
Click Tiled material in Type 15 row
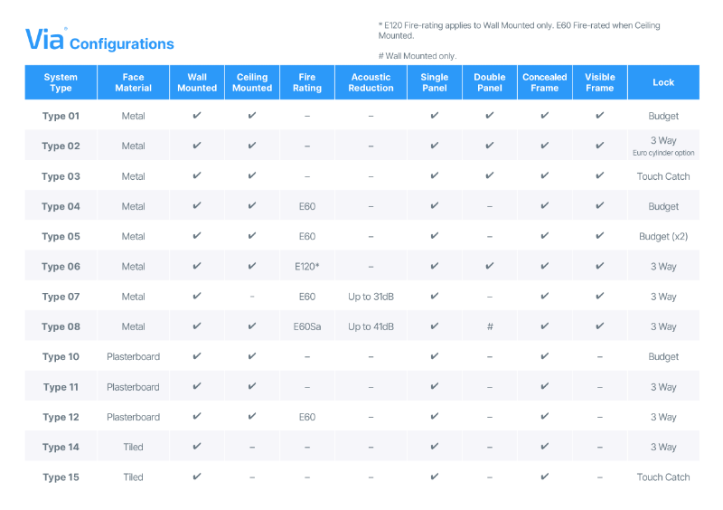tap(133, 477)
